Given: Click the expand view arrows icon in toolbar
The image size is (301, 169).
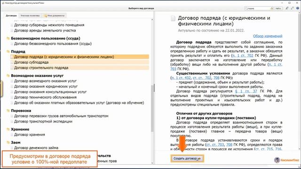Looking at the screenshot, I should (292, 8).
